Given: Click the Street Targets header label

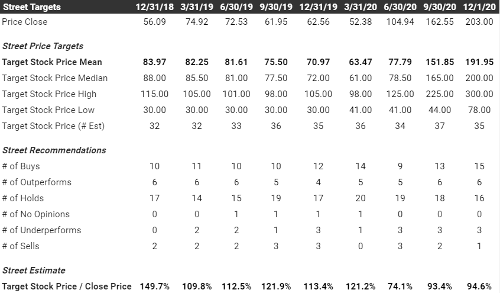Looking at the screenshot, I should (31, 7).
